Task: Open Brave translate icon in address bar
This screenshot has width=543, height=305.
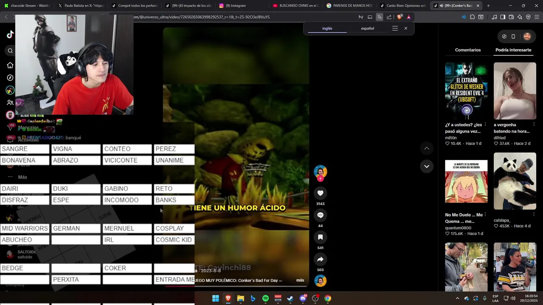Action: [379, 17]
